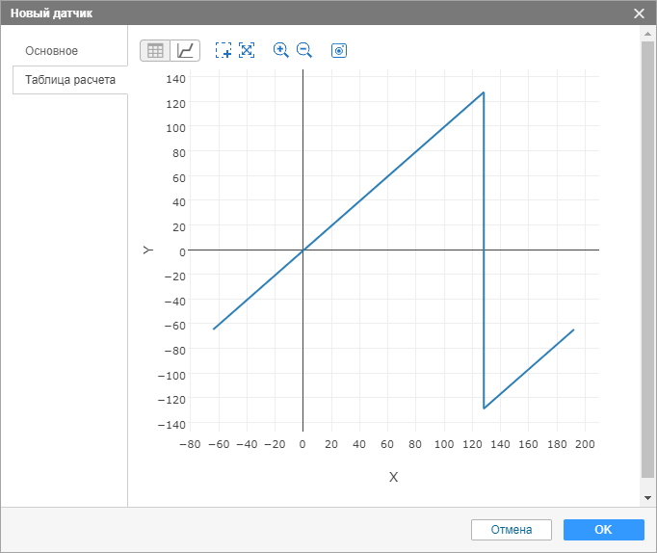Click the Отмена button

pos(512,530)
